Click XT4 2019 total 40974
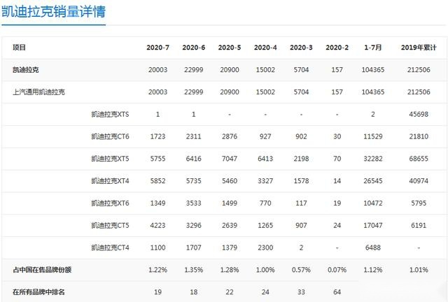Viewport: 448px width, 302px height. 419,180
